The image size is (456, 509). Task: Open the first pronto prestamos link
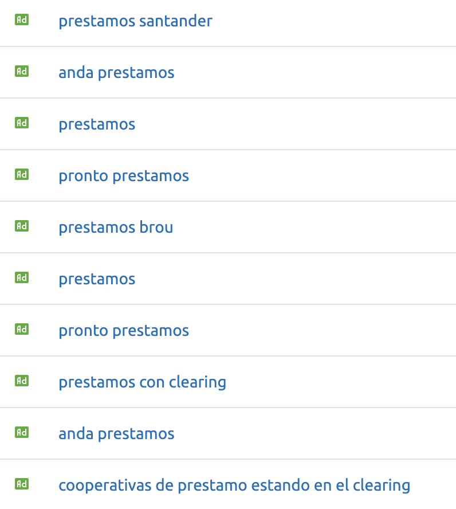click(x=124, y=176)
